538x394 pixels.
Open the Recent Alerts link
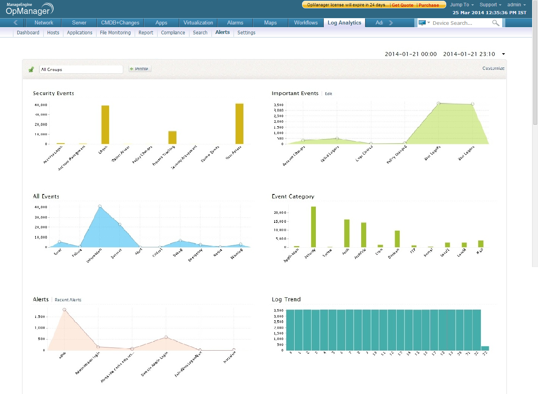click(x=68, y=300)
